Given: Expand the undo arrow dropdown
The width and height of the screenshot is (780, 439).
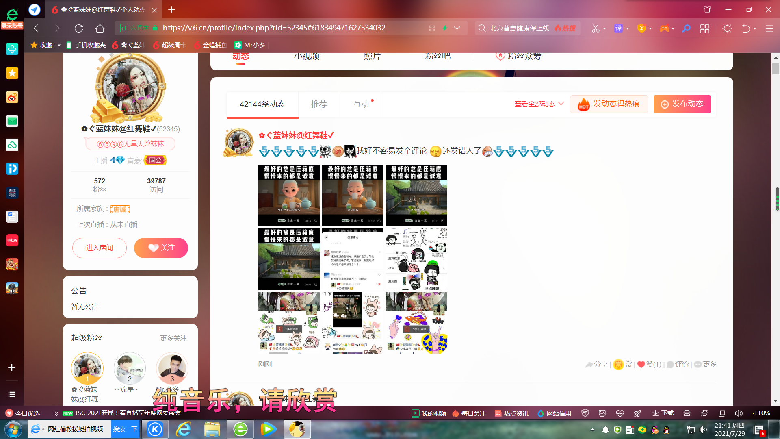Looking at the screenshot, I should [755, 29].
